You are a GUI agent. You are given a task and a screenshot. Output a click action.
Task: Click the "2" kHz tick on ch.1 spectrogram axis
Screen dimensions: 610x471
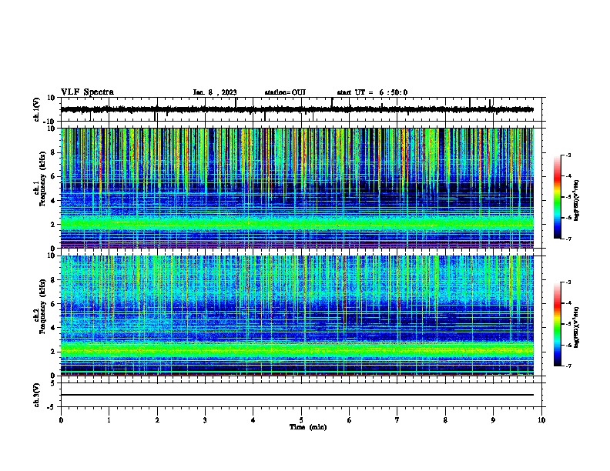pyautogui.click(x=53, y=225)
